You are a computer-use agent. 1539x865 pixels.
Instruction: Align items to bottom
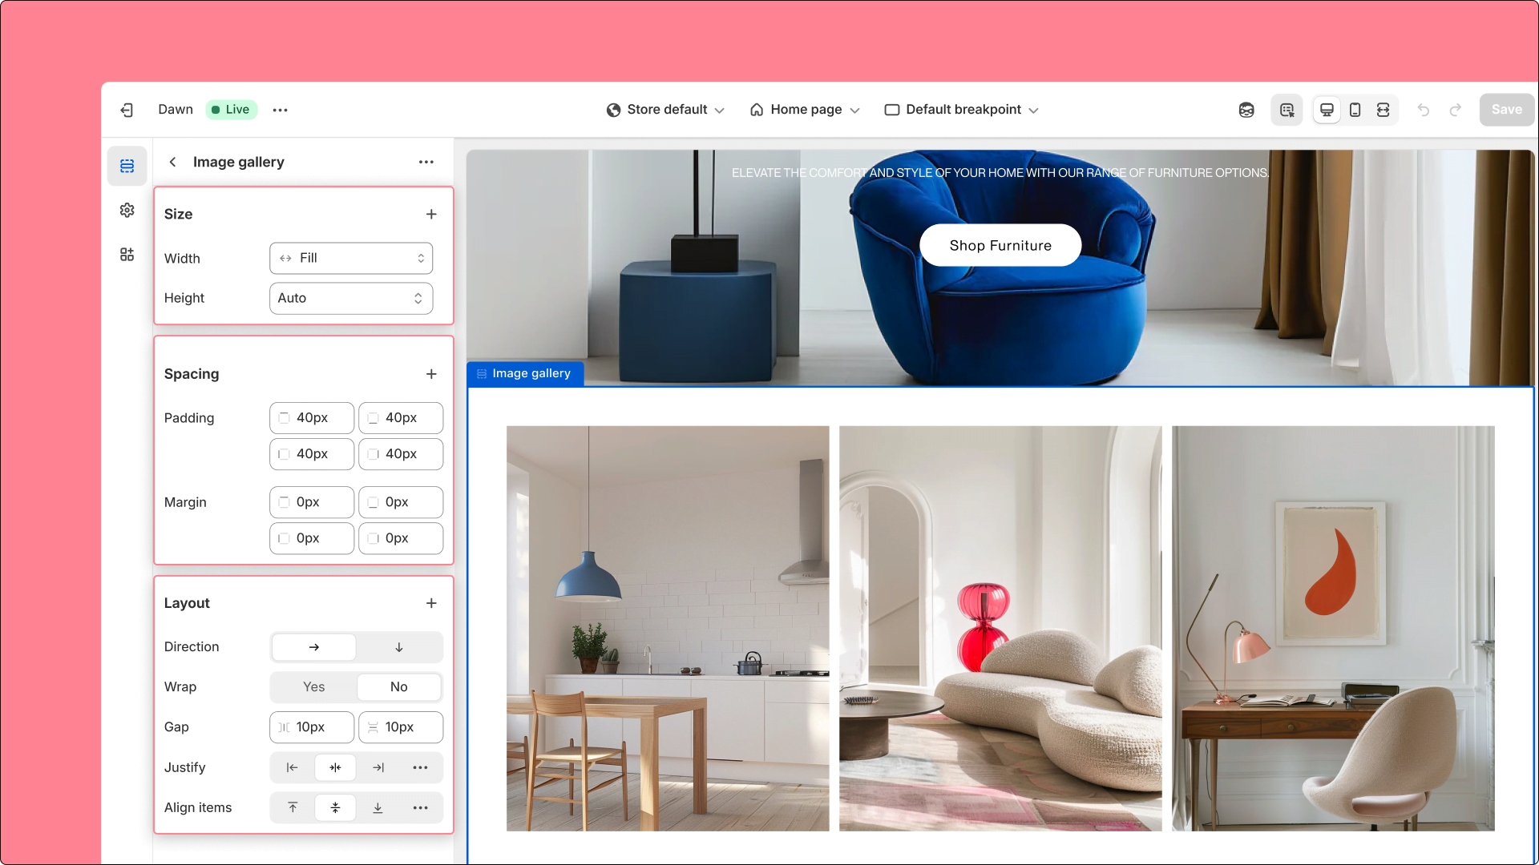[378, 807]
